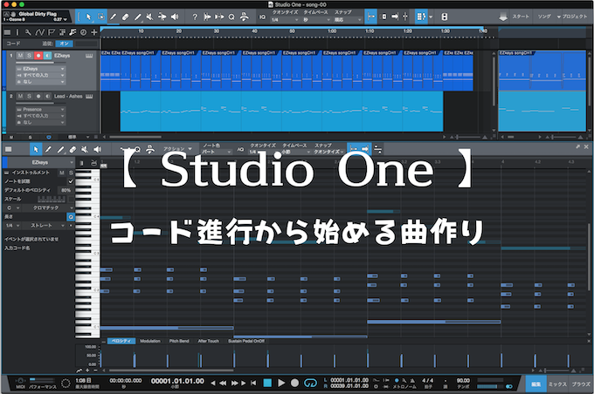Click the download arrow icon near スタート
This screenshot has height=394, width=594.
coord(503,17)
